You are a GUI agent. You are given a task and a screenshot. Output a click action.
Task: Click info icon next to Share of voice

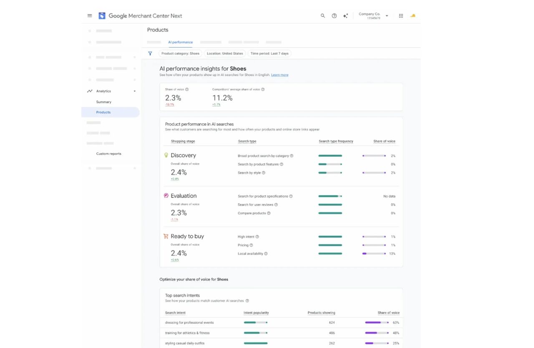coord(187,89)
